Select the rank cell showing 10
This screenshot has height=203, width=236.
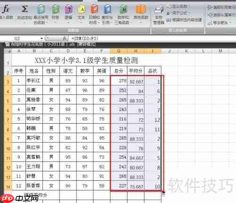tap(152, 186)
